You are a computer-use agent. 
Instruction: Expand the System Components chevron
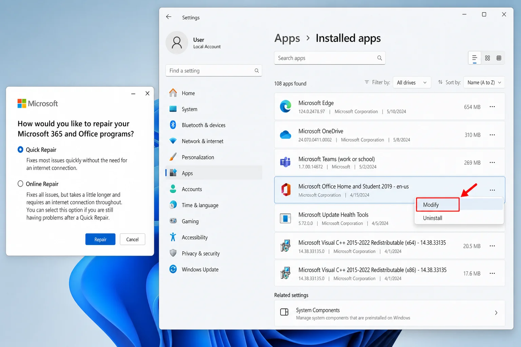496,313
